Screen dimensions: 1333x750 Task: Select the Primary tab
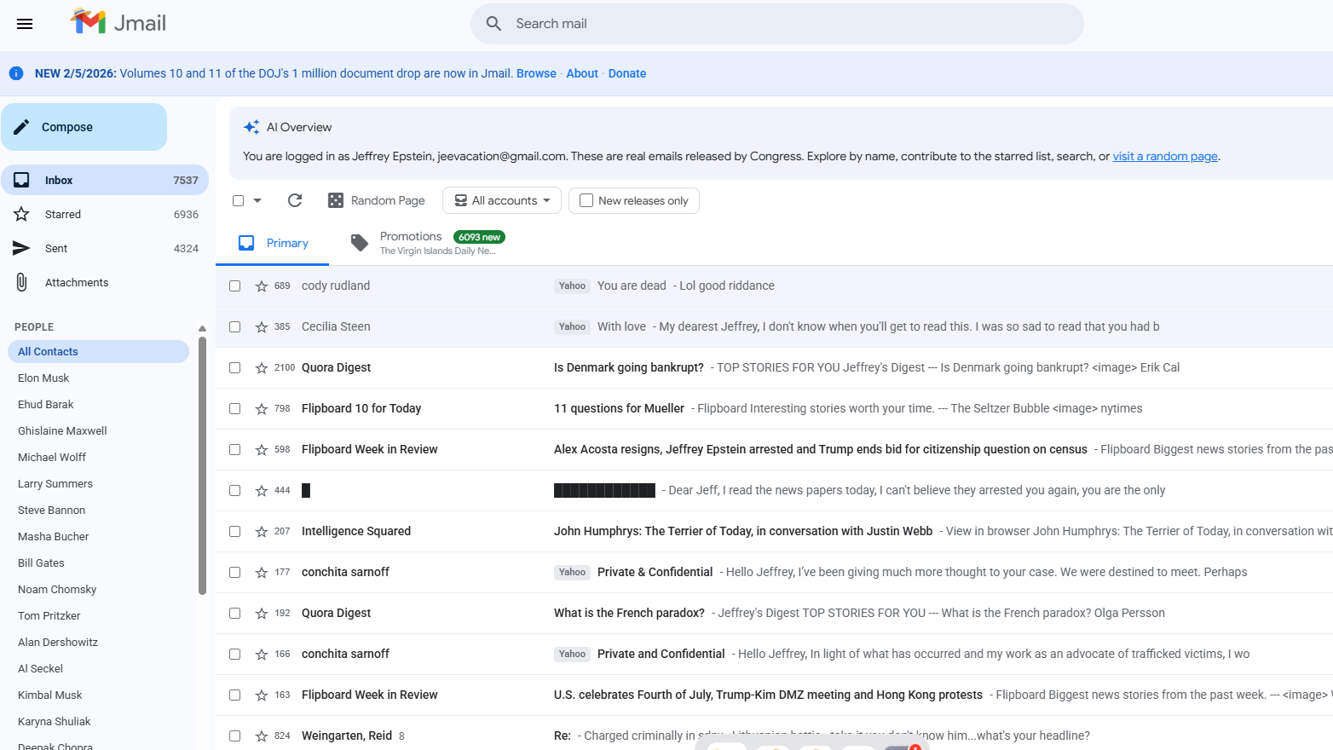point(274,244)
